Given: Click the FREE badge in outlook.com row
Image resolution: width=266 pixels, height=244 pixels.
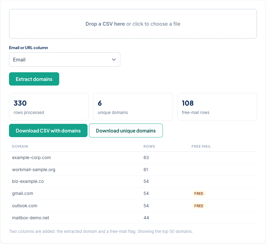Looking at the screenshot, I should click(199, 206).
